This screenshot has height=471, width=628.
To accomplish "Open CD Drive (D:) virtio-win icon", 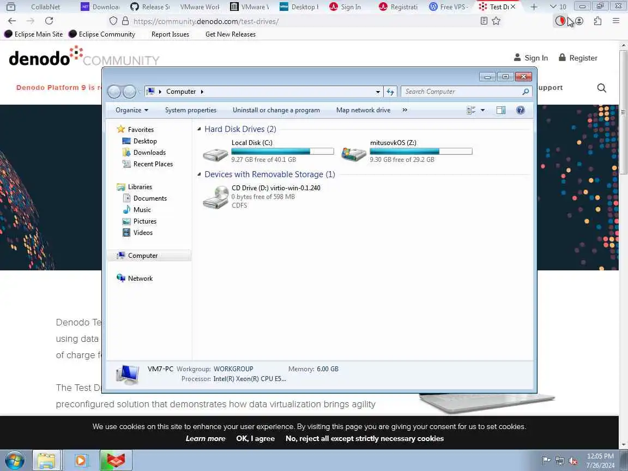I will click(216, 197).
